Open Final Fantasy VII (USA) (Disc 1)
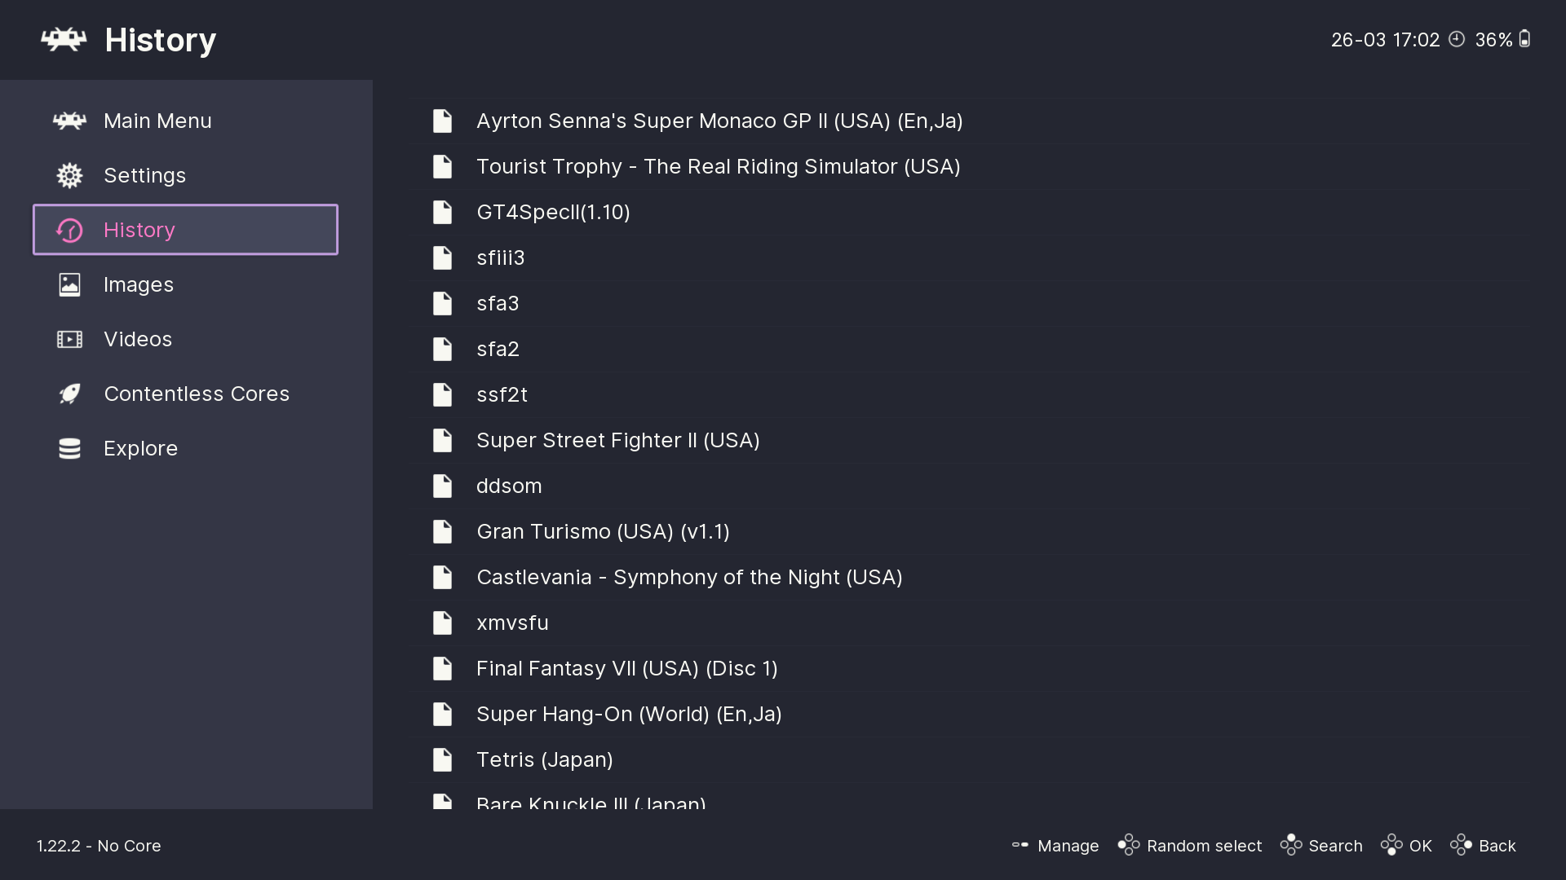The image size is (1566, 880). click(x=626, y=668)
